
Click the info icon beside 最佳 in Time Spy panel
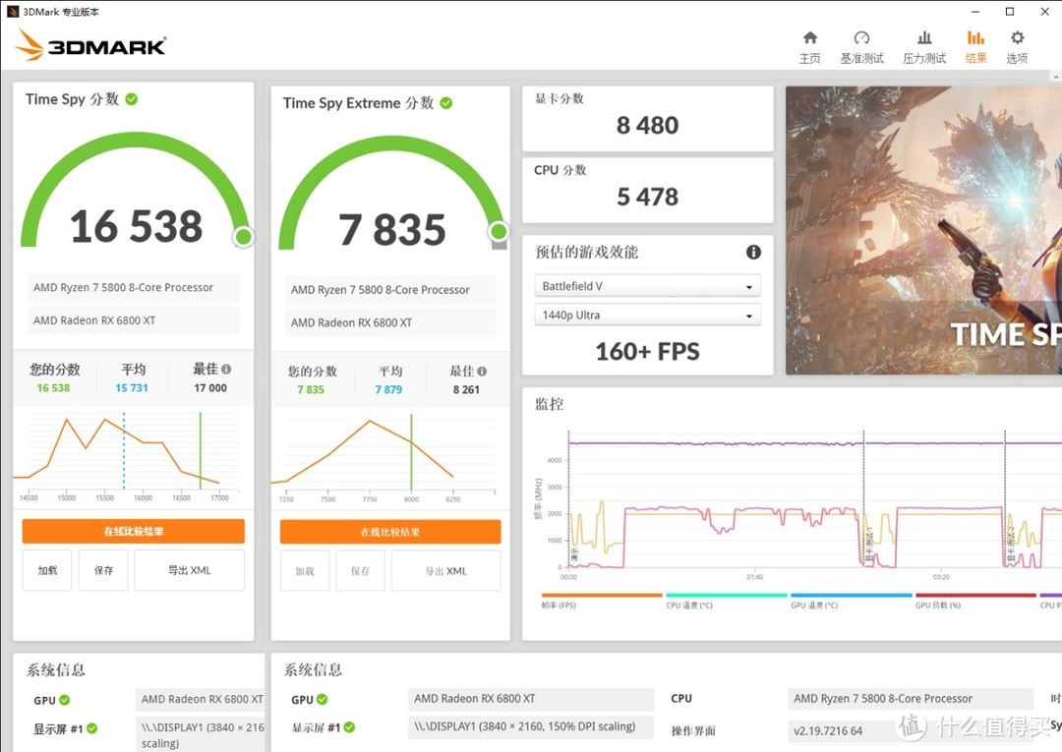click(x=224, y=369)
